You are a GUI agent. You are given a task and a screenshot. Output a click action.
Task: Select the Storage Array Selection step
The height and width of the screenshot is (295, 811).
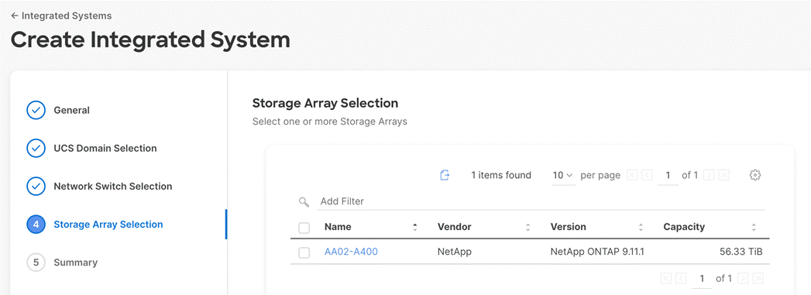pyautogui.click(x=108, y=225)
